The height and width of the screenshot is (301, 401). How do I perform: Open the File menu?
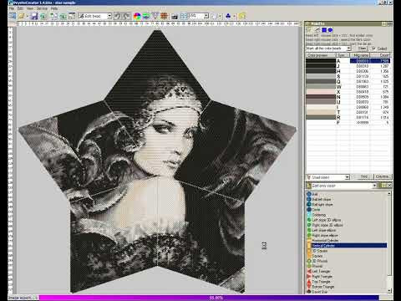(x=12, y=8)
